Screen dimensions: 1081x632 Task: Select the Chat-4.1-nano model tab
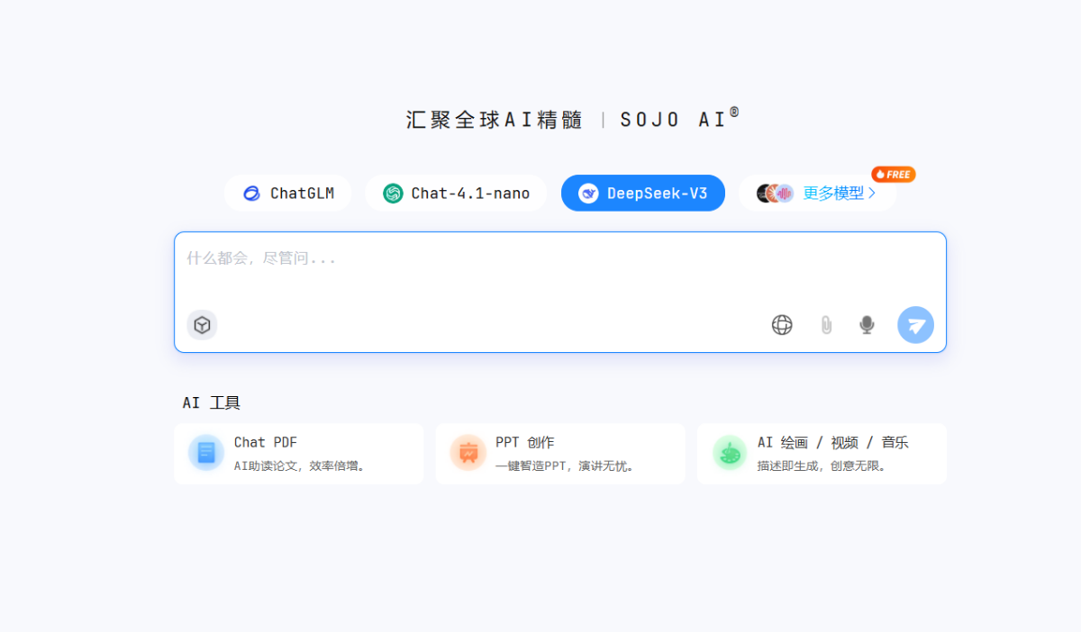456,193
